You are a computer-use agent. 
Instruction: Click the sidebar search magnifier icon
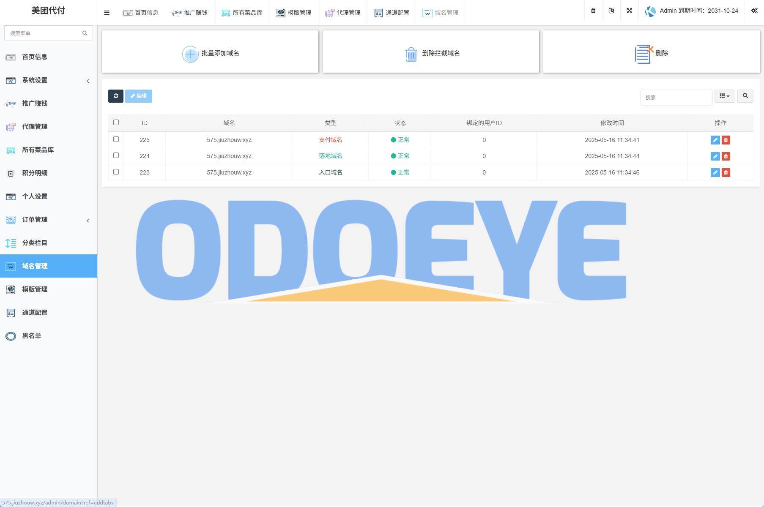click(85, 33)
